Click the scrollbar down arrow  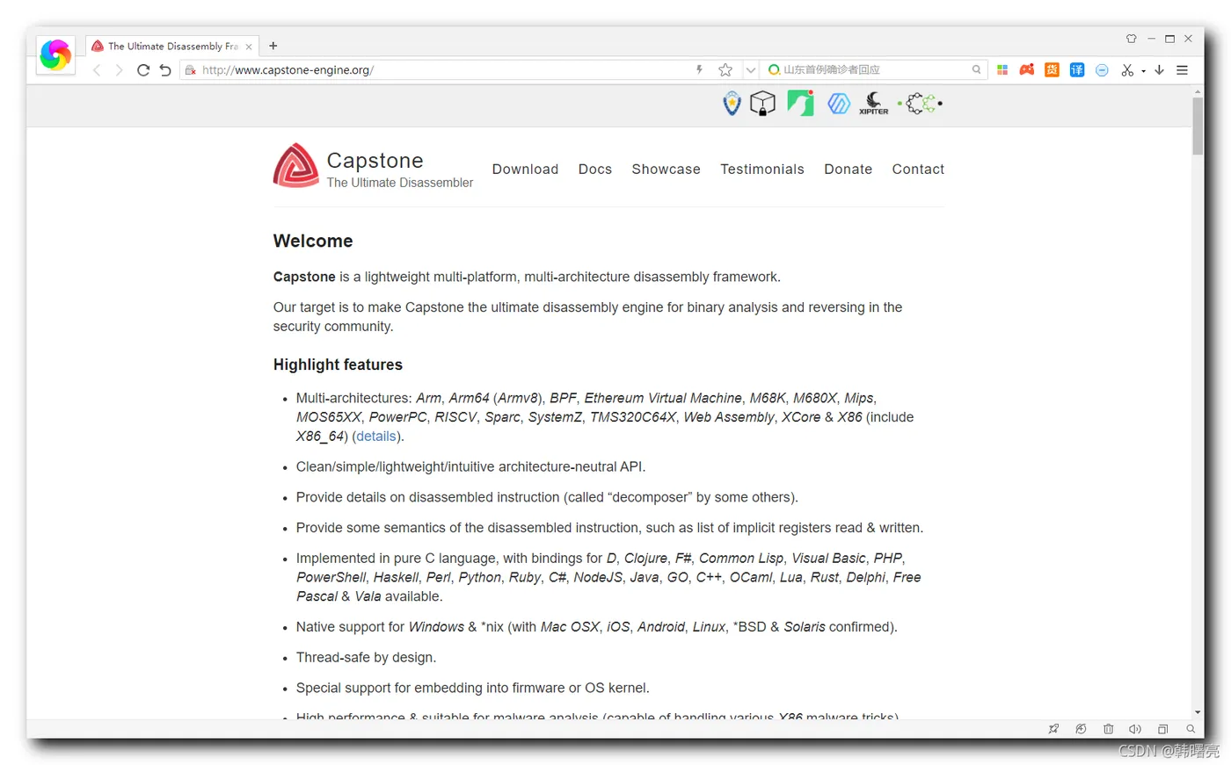coord(1198,712)
